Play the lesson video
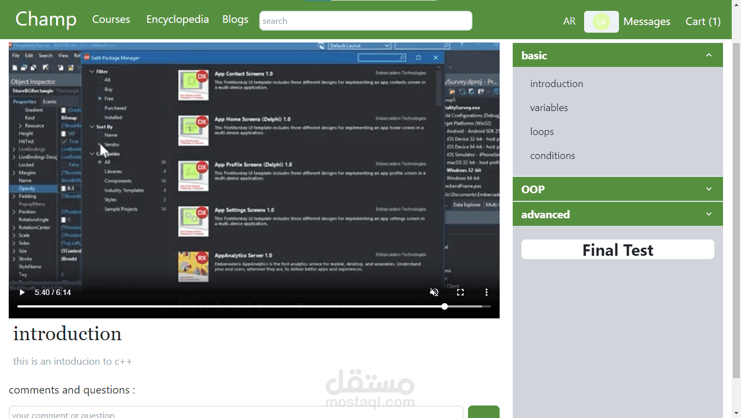Viewport: 741px width, 418px height. pos(22,292)
